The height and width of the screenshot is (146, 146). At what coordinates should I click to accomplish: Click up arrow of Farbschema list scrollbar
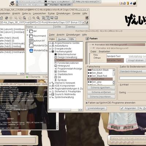(x=114, y=70)
